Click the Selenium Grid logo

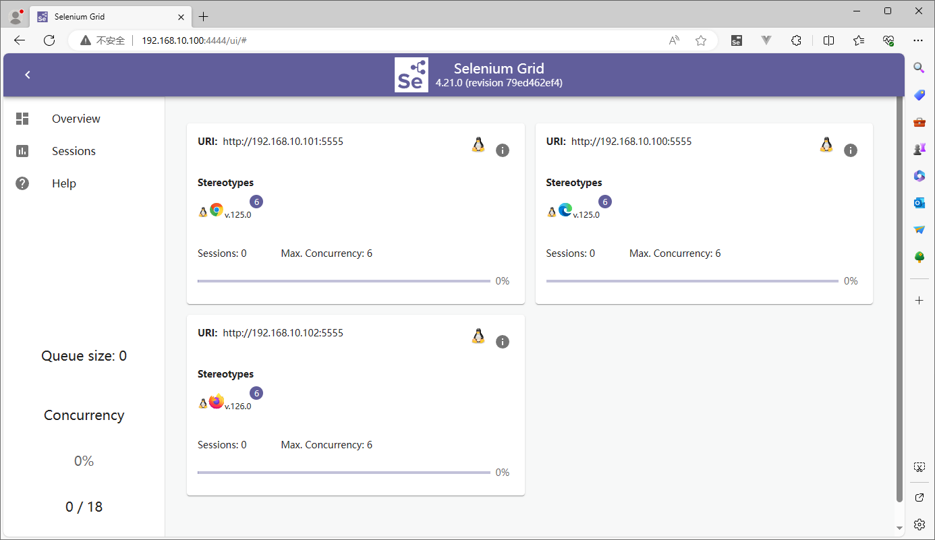411,75
